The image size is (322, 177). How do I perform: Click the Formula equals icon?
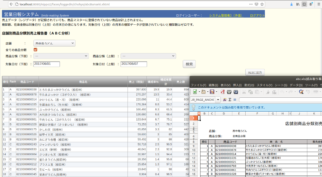(x=235, y=100)
